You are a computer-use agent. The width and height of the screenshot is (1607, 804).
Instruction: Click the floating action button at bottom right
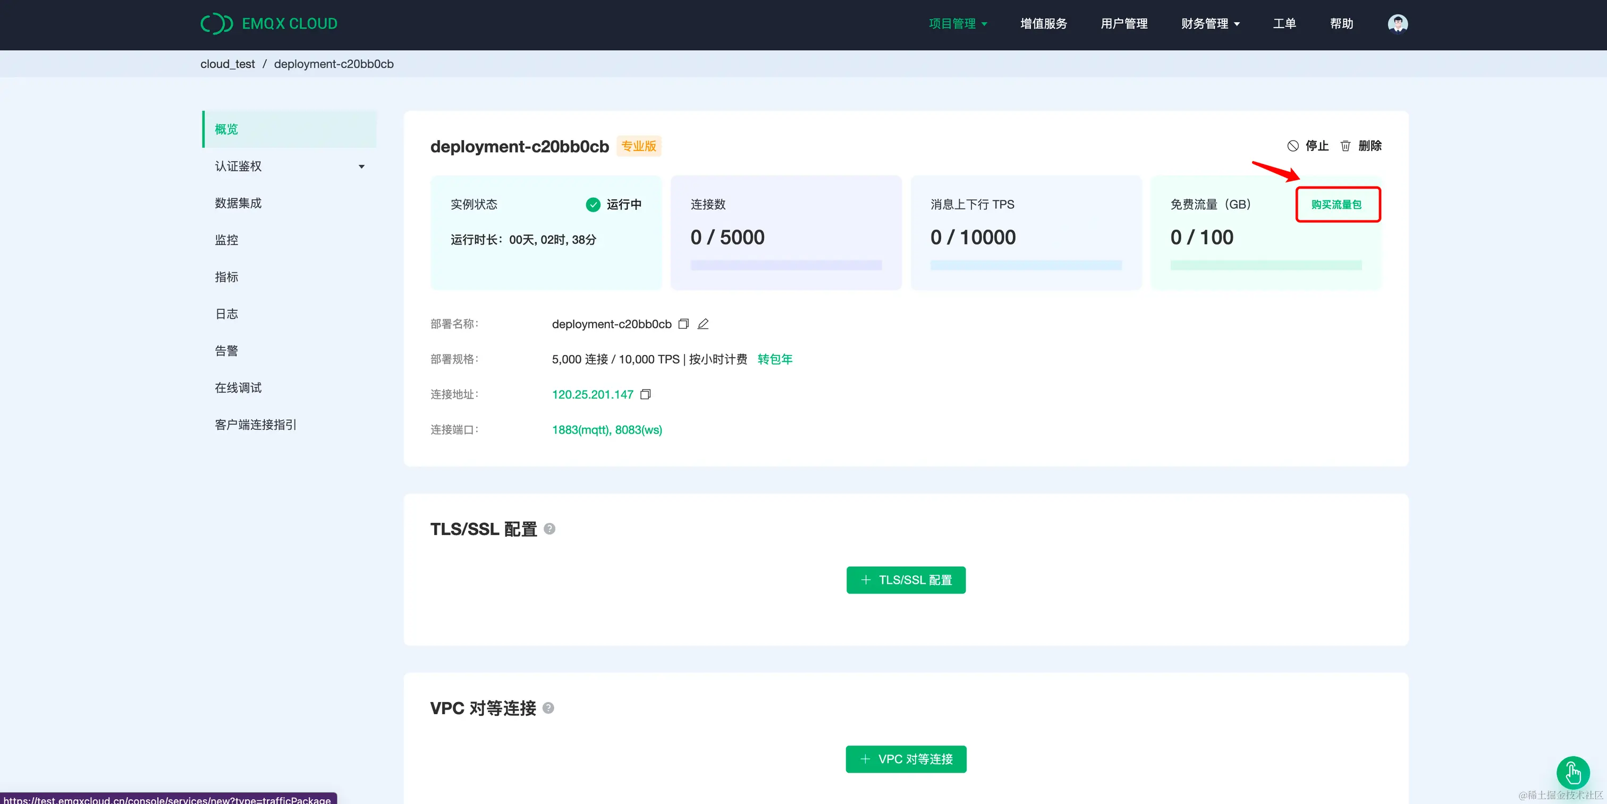click(x=1572, y=773)
